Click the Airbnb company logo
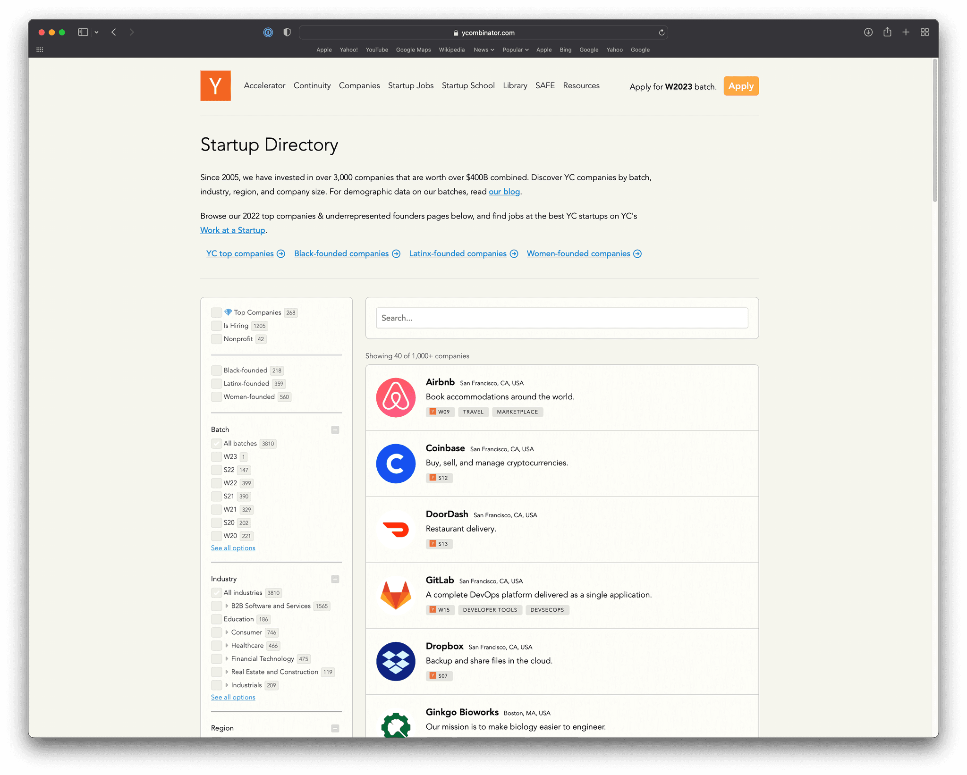The height and width of the screenshot is (775, 967). tap(396, 397)
